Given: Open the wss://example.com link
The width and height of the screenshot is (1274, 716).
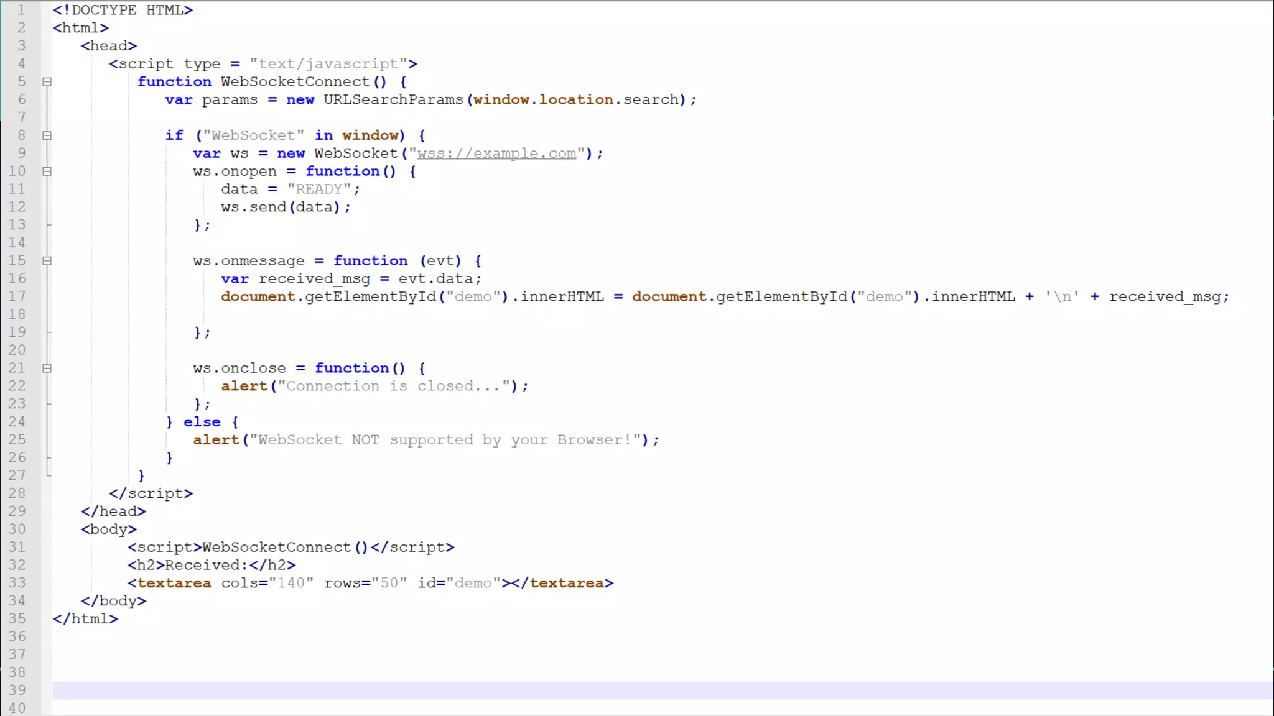Looking at the screenshot, I should click(x=496, y=154).
